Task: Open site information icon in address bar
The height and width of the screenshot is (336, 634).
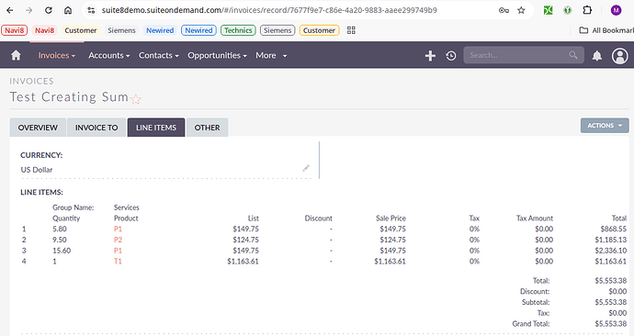Action: click(91, 10)
